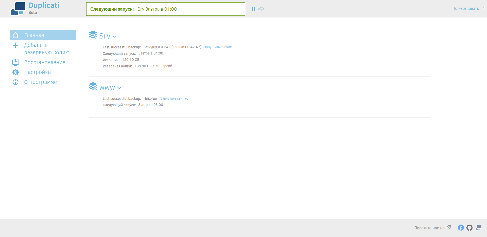Viewport: 487px width, 237px height.
Task: Click the Srv backup stack icon
Action: 93,35
